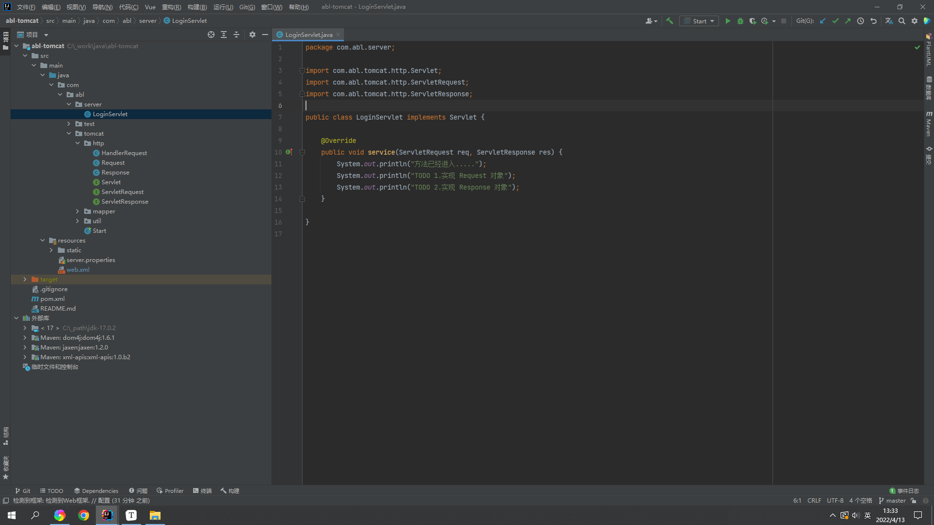
Task: Expand Maven dom4j library node
Action: [25, 337]
